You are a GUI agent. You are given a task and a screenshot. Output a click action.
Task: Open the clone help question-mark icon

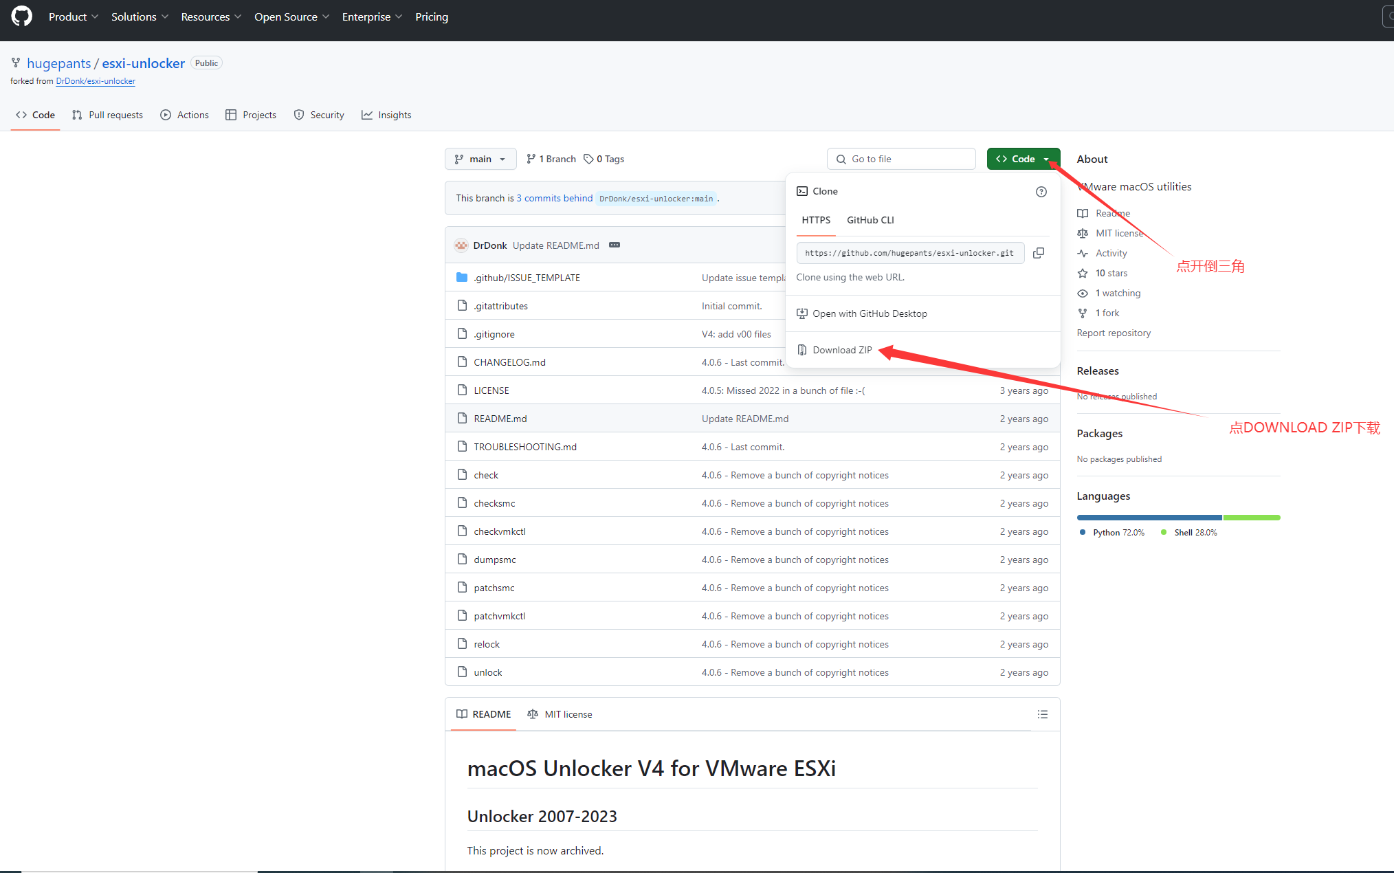click(x=1041, y=192)
